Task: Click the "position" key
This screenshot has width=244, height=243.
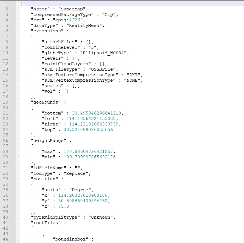Action: (44, 179)
